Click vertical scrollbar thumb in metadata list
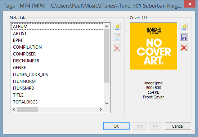This screenshot has height=137, width=198. (x=107, y=56)
